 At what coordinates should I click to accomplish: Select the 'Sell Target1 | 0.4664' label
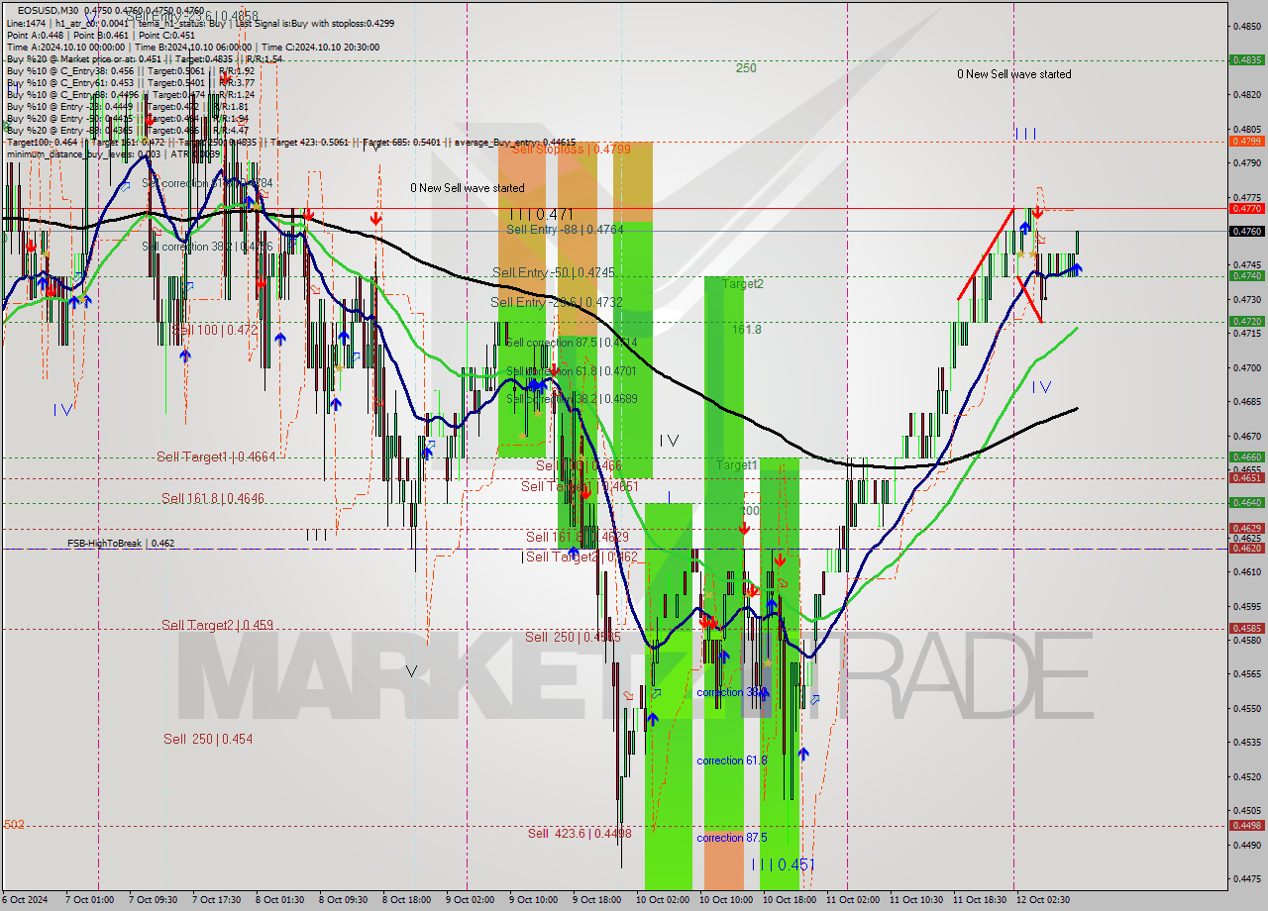(x=216, y=456)
